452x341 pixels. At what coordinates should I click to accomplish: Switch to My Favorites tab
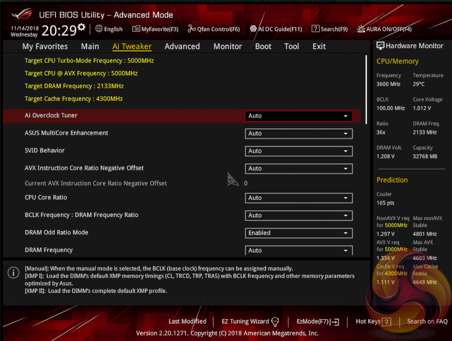tap(45, 46)
